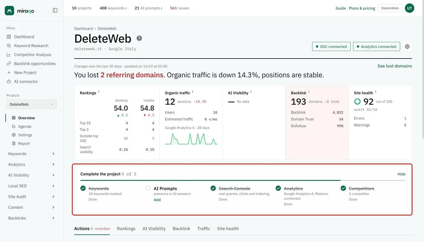
Task: Click the Report document icon
Action: point(14,143)
